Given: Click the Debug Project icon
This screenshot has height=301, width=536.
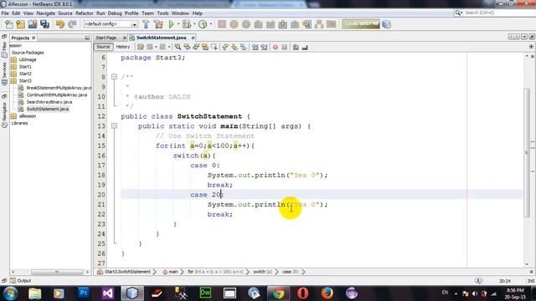Looking at the screenshot, I should point(187,24).
